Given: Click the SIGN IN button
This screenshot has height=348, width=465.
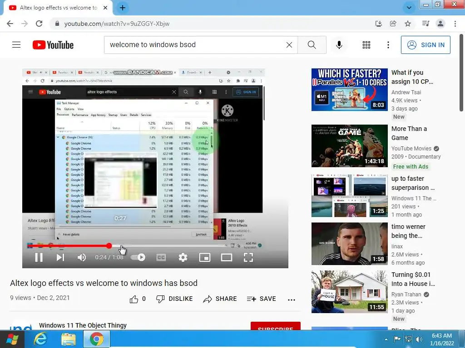Looking at the screenshot, I should pyautogui.click(x=425, y=45).
